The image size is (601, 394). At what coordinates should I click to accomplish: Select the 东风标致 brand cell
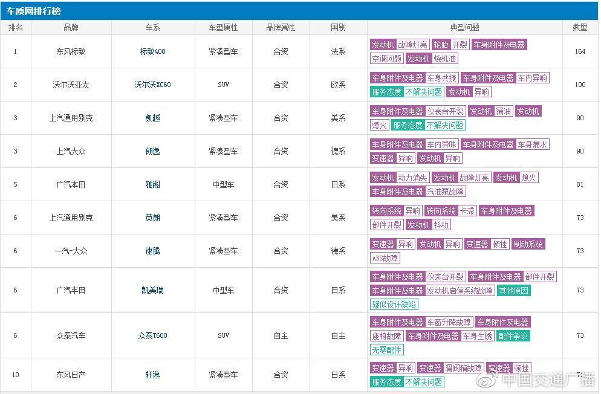tap(71, 51)
